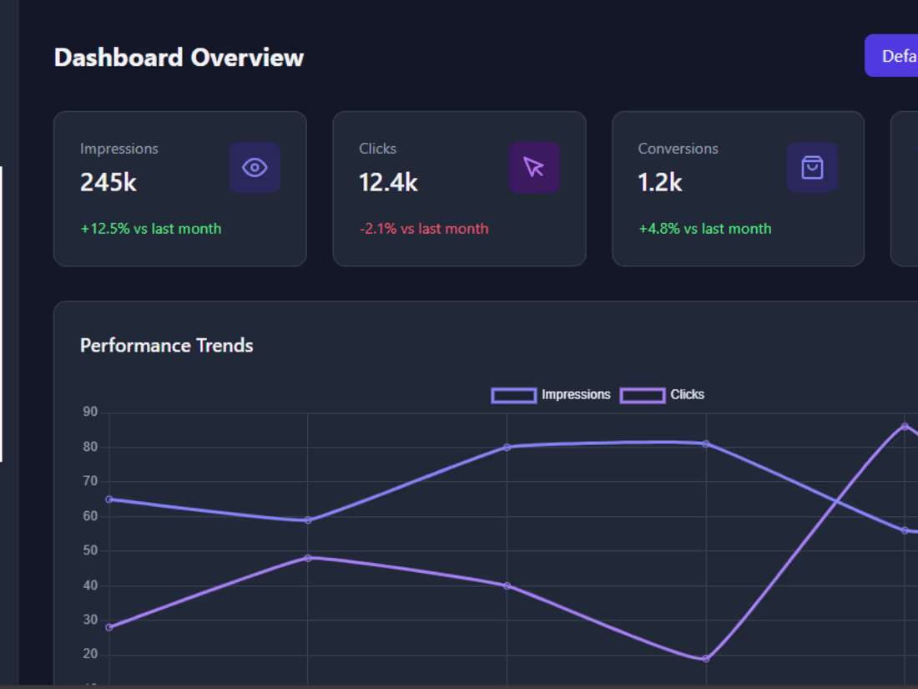918x689 pixels.
Task: Click Clicks data point at value 40
Action: point(507,586)
